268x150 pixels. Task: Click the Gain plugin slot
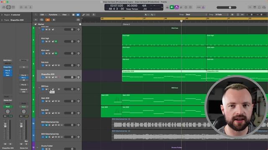8,75
